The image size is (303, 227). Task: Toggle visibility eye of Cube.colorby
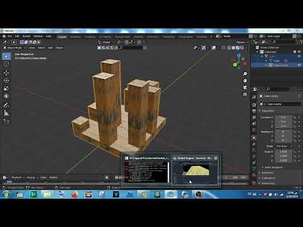point(299,65)
